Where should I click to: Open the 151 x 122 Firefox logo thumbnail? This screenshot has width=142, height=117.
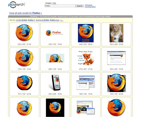(25, 83)
